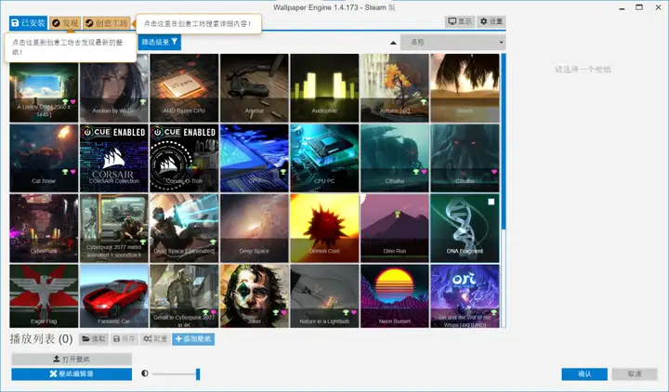The width and height of the screenshot is (669, 392).
Task: Select the Fantastic Car wallpaper
Action: point(114,296)
